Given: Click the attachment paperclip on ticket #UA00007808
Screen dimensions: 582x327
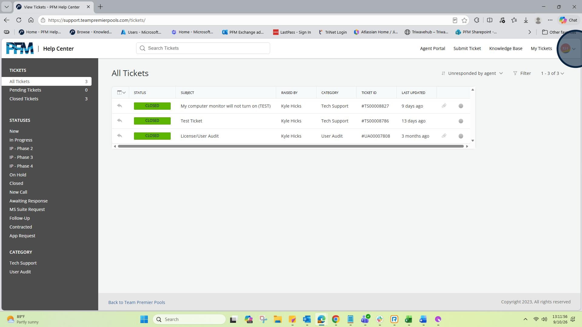Looking at the screenshot, I should pos(444,136).
